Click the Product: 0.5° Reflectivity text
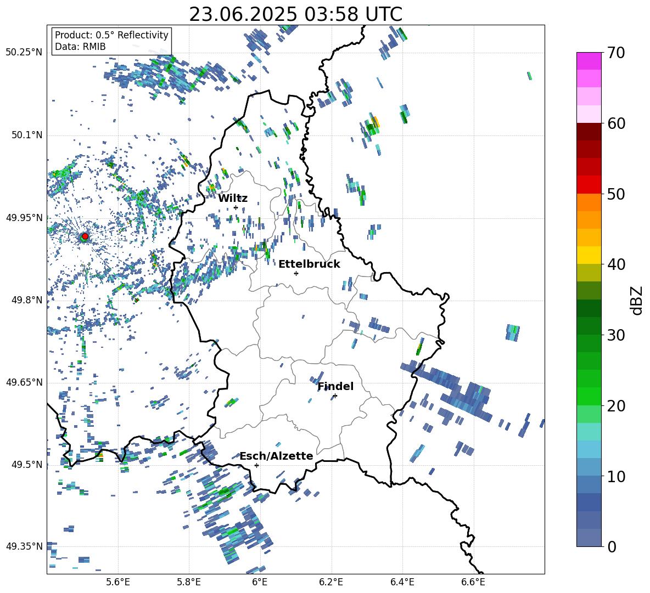 (111, 35)
